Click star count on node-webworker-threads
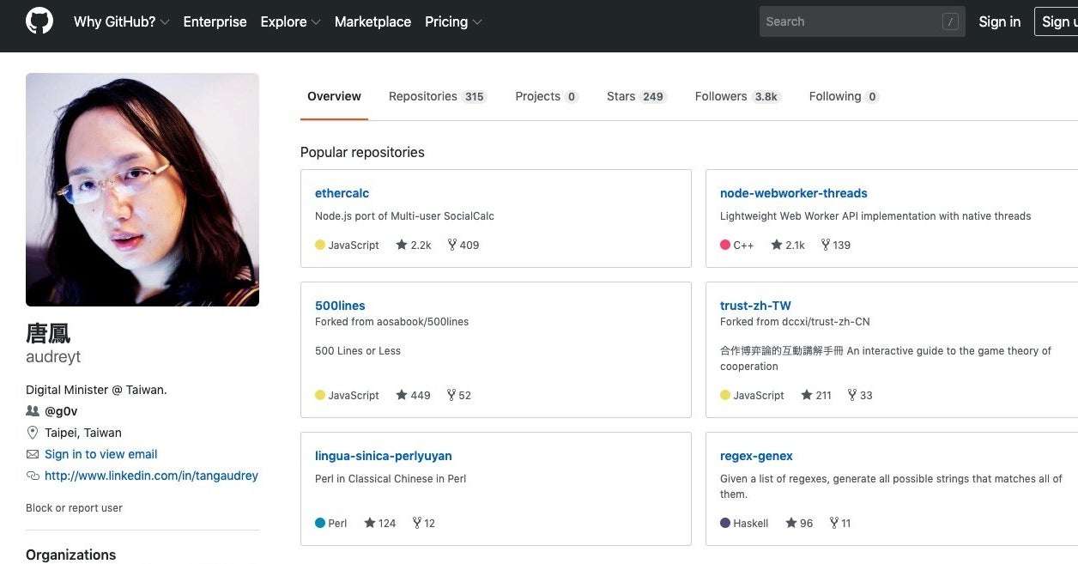Screen dimensions: 1078x564 795,245
